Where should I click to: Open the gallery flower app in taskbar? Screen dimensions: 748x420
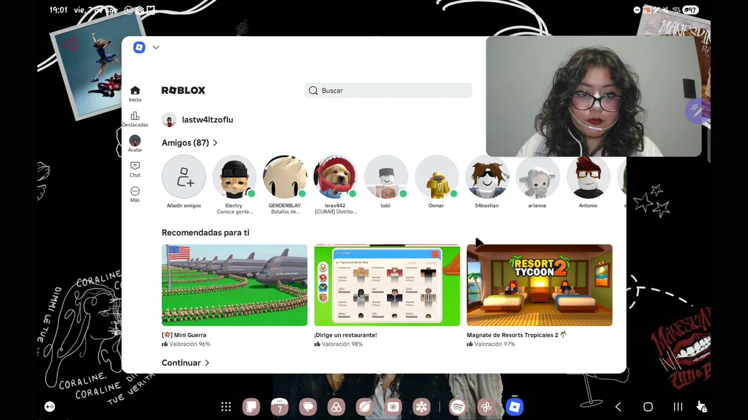[421, 407]
